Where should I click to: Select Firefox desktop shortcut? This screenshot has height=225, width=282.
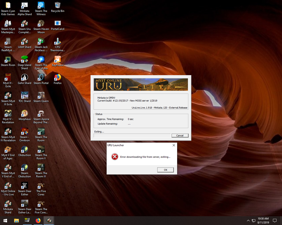(58, 79)
